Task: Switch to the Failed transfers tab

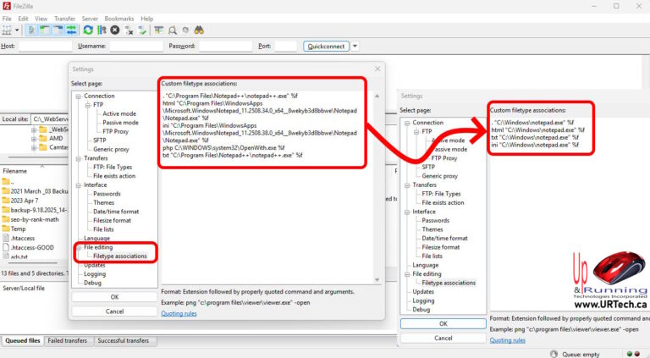Action: click(x=67, y=340)
